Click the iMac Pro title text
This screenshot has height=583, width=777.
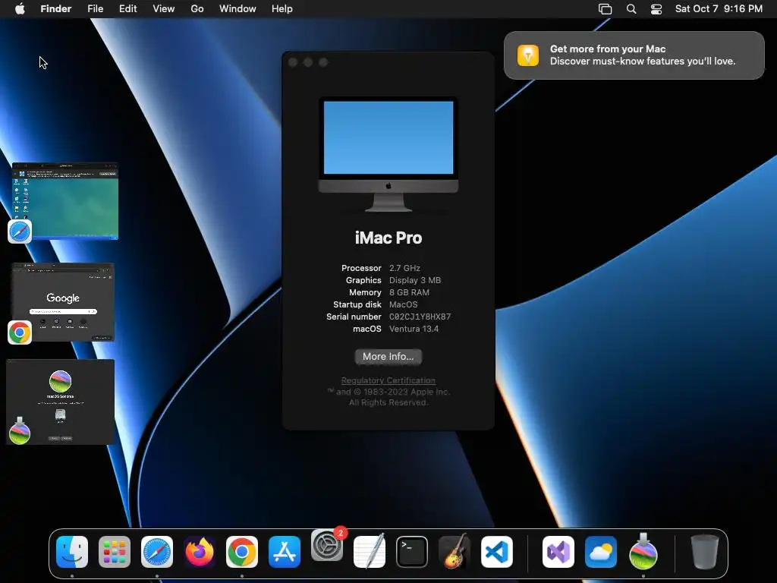coord(388,238)
